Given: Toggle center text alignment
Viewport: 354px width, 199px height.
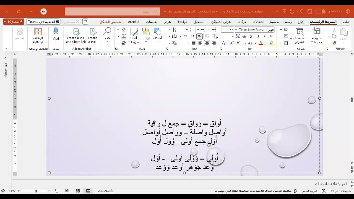Looking at the screenshot, I should point(207,43).
